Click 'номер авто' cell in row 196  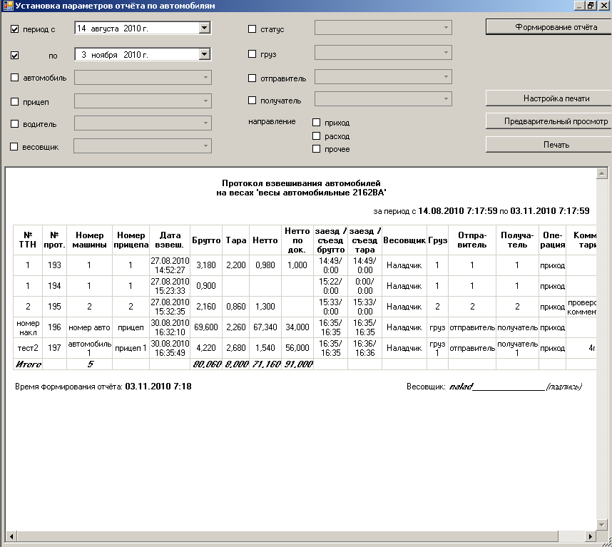coord(89,328)
